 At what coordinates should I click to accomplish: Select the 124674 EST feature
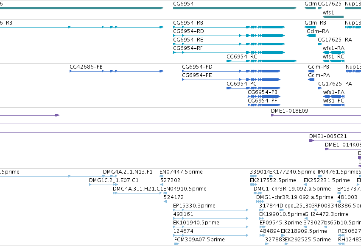tap(211, 236)
